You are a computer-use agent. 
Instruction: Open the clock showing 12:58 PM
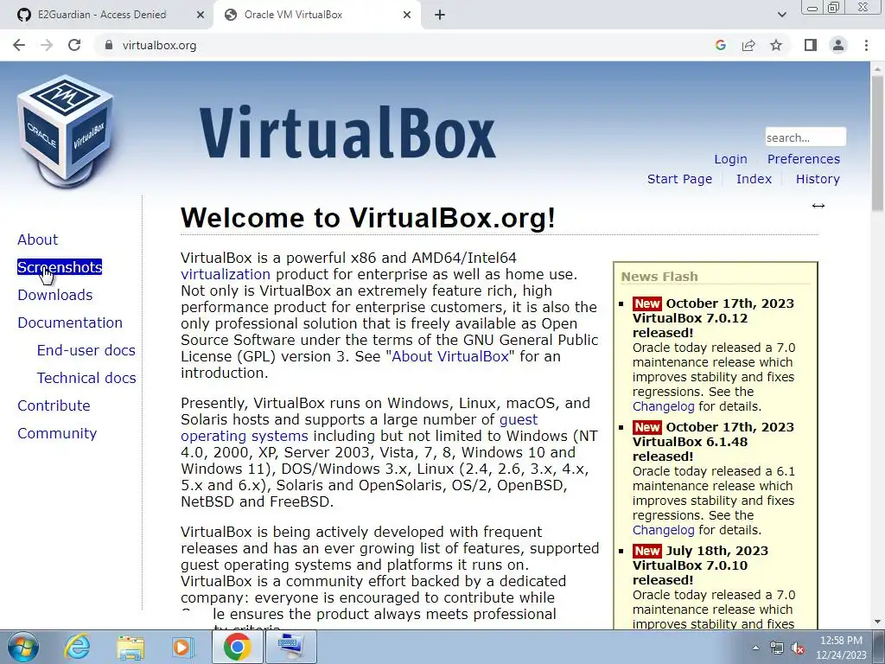[x=841, y=648]
